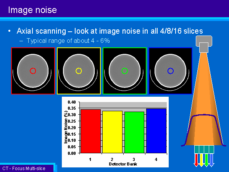This screenshot has height=172, width=229.
Task: Click the 'Image Noise (%)' axis title
Action: tap(66, 127)
